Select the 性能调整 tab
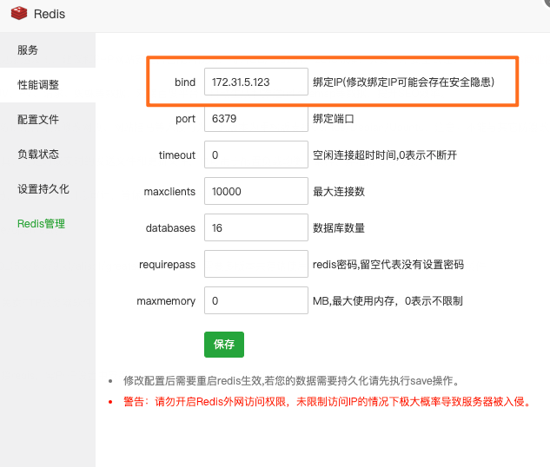 tap(48, 85)
